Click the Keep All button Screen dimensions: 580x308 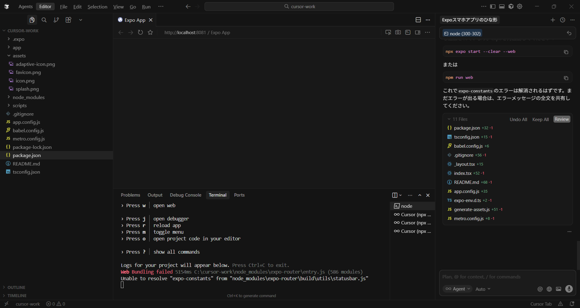[540, 119]
